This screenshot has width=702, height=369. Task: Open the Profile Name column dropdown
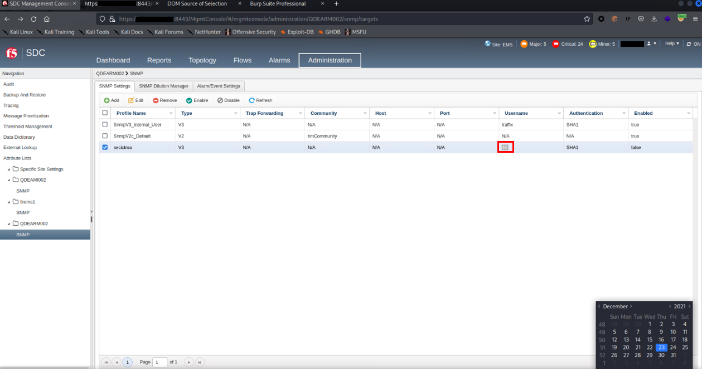tap(171, 113)
